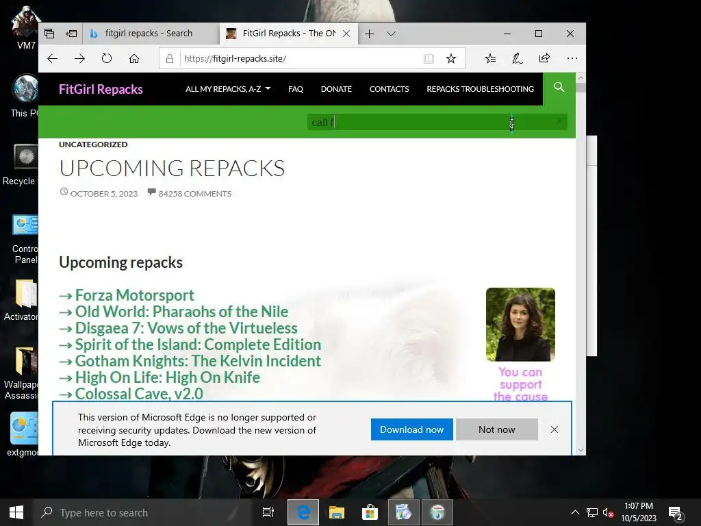Open the reading view book icon
The height and width of the screenshot is (526, 701).
pyautogui.click(x=429, y=59)
